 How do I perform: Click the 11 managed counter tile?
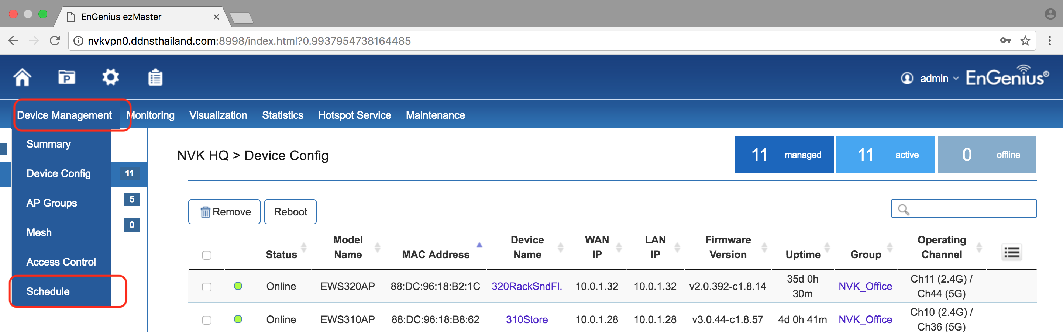pyautogui.click(x=784, y=154)
